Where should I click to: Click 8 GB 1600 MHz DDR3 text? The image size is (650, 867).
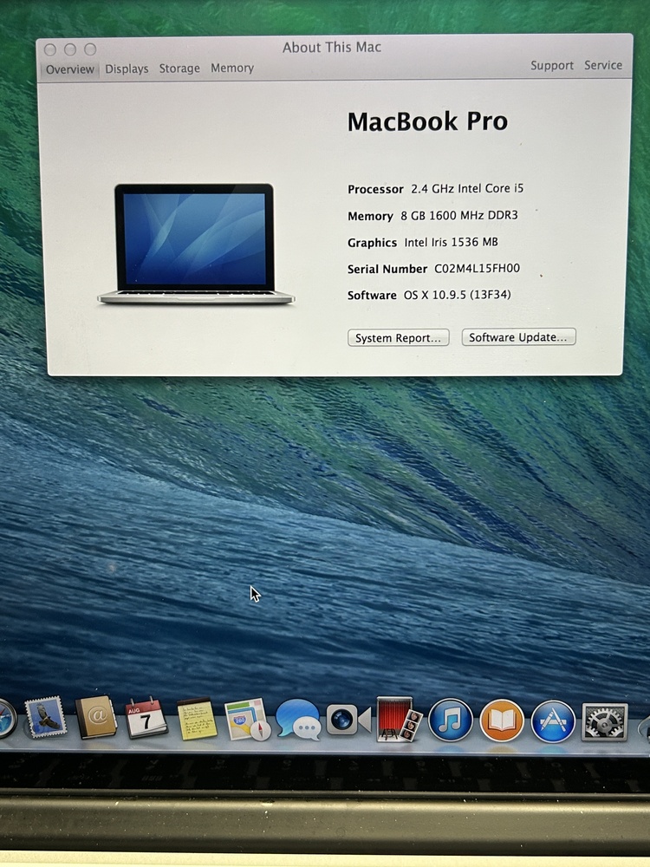coord(459,215)
